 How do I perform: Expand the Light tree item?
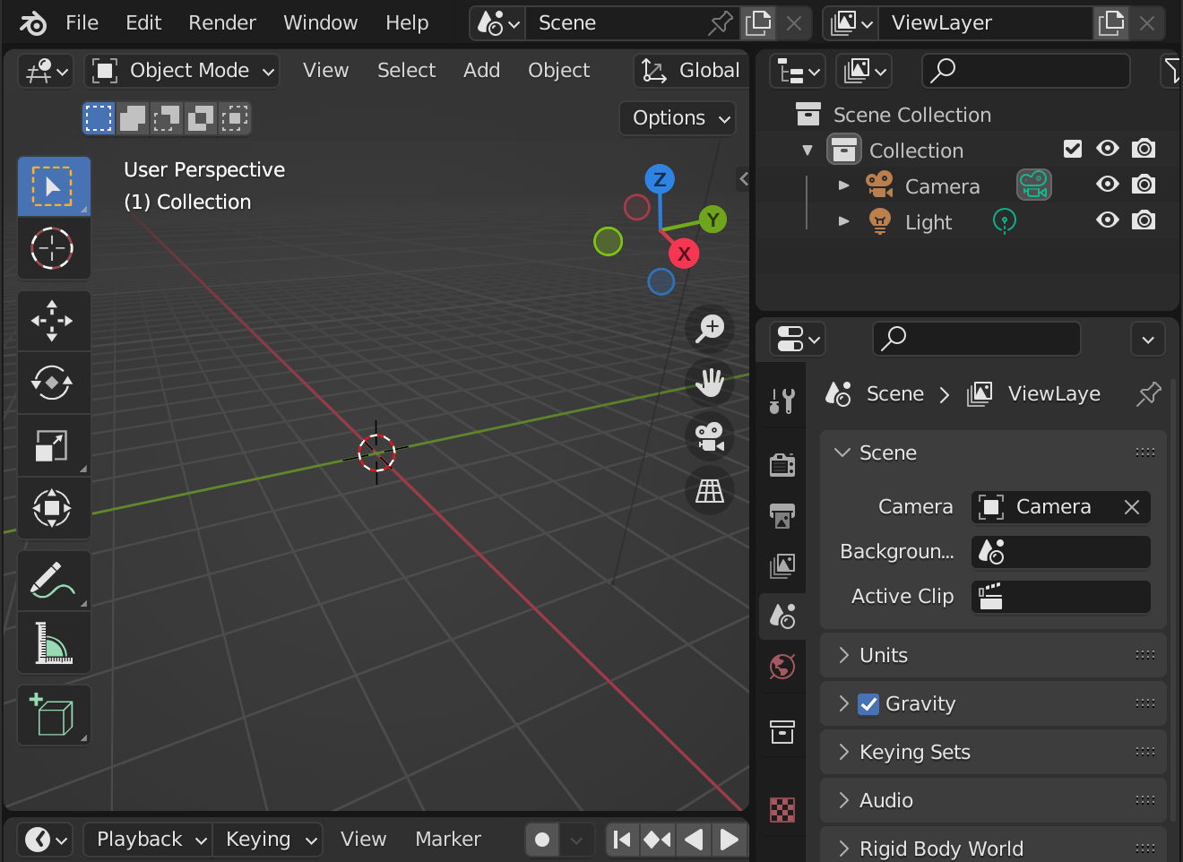[843, 221]
